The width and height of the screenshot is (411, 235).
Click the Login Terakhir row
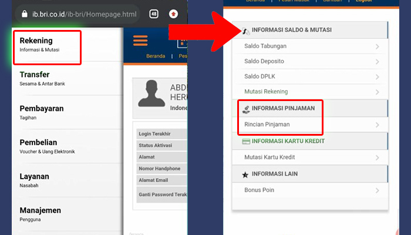pyautogui.click(x=161, y=134)
